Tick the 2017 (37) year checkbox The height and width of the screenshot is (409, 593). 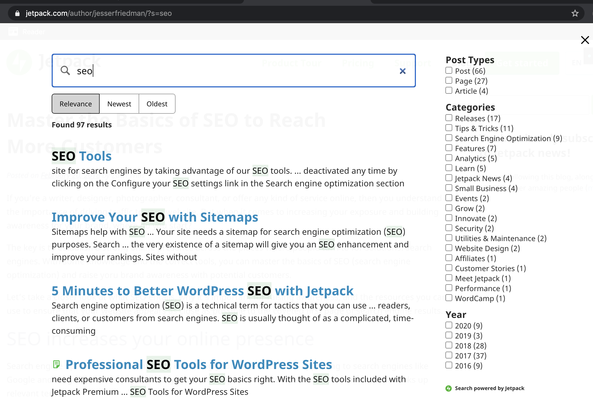pyautogui.click(x=449, y=355)
